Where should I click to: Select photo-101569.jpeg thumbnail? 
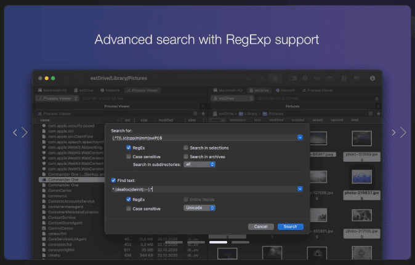(361, 138)
